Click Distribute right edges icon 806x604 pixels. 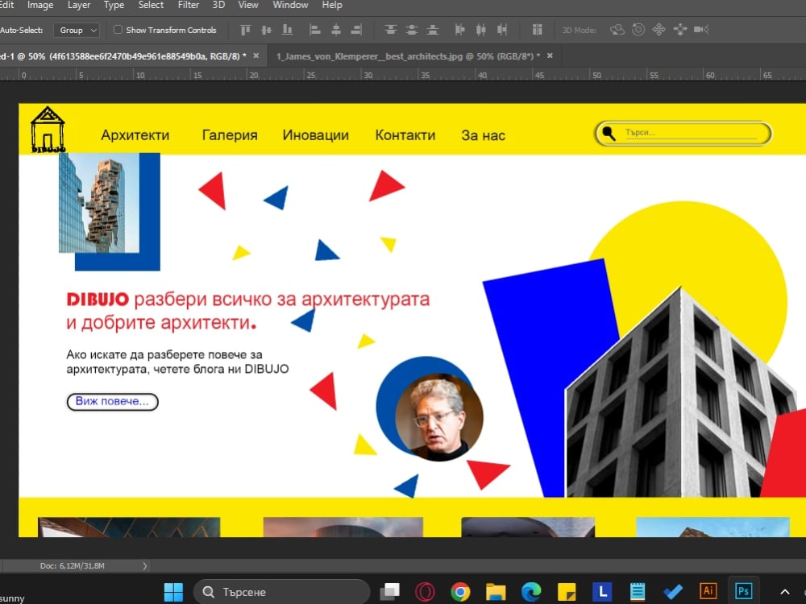click(x=501, y=30)
